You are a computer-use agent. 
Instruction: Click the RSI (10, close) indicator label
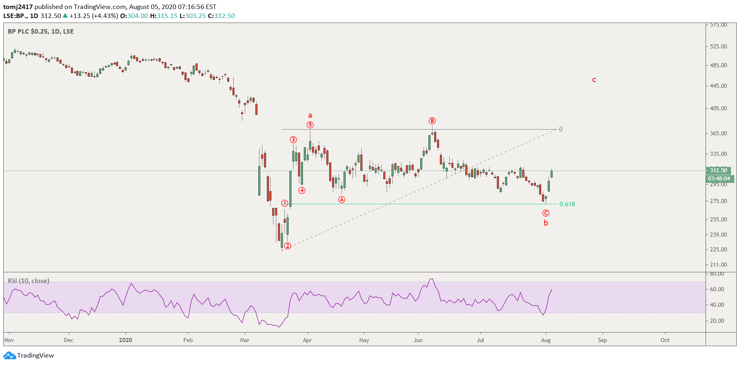click(x=28, y=281)
